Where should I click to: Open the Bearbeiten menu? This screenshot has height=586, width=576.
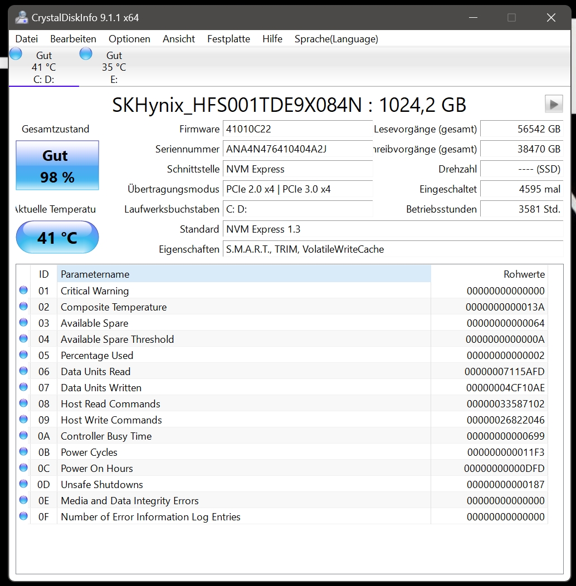click(x=73, y=39)
